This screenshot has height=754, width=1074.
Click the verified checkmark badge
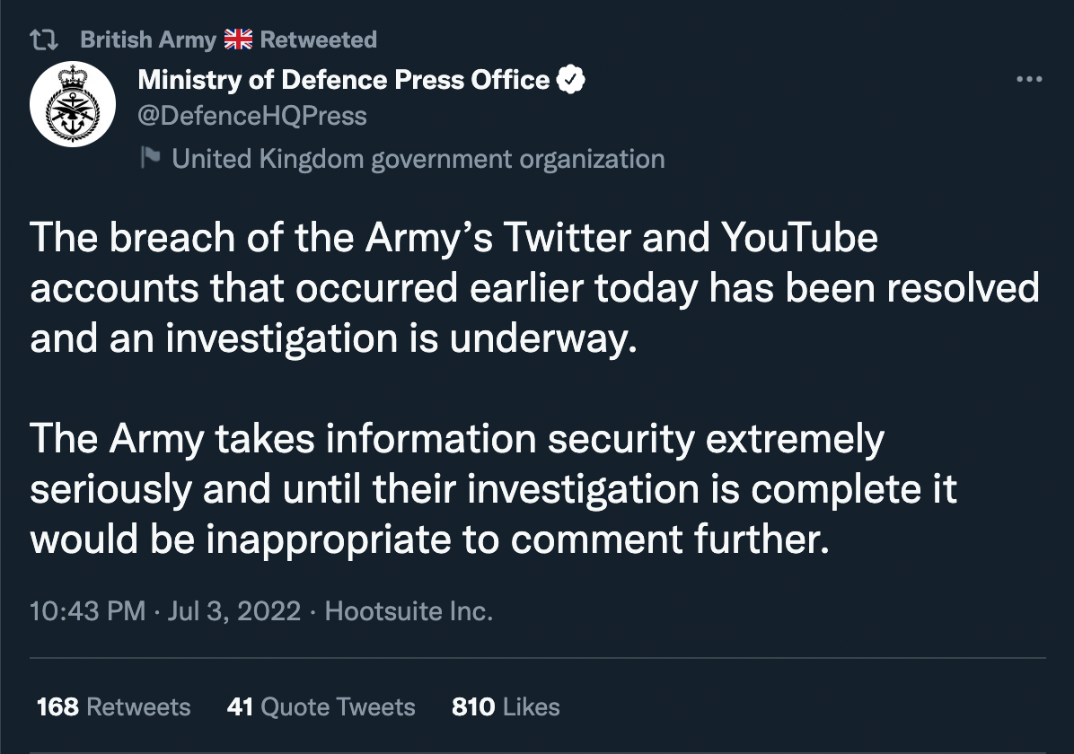coord(572,80)
